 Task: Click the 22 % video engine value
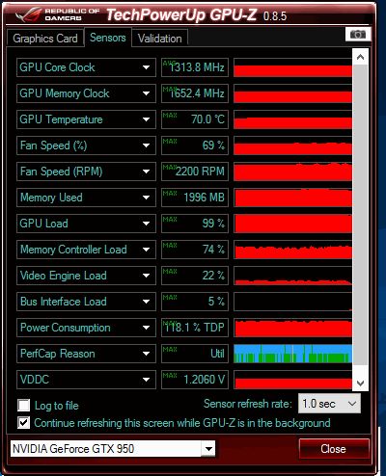(195, 276)
